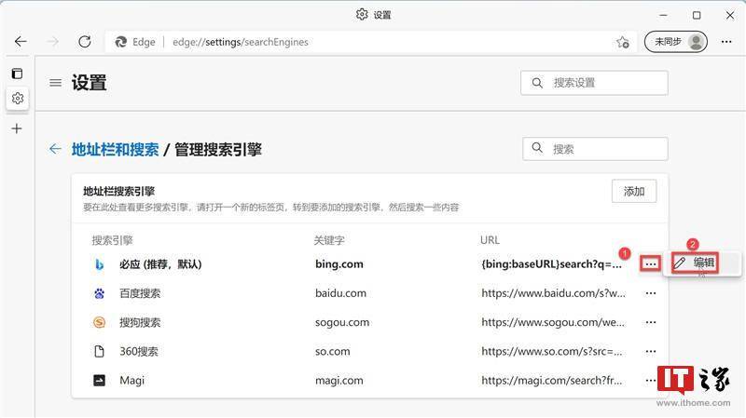
Task: Open more options for 搜狗搜索 row
Action: click(651, 322)
